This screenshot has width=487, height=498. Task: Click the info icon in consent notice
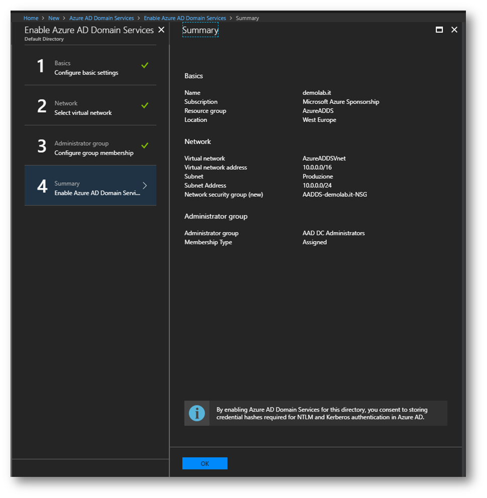click(x=197, y=413)
